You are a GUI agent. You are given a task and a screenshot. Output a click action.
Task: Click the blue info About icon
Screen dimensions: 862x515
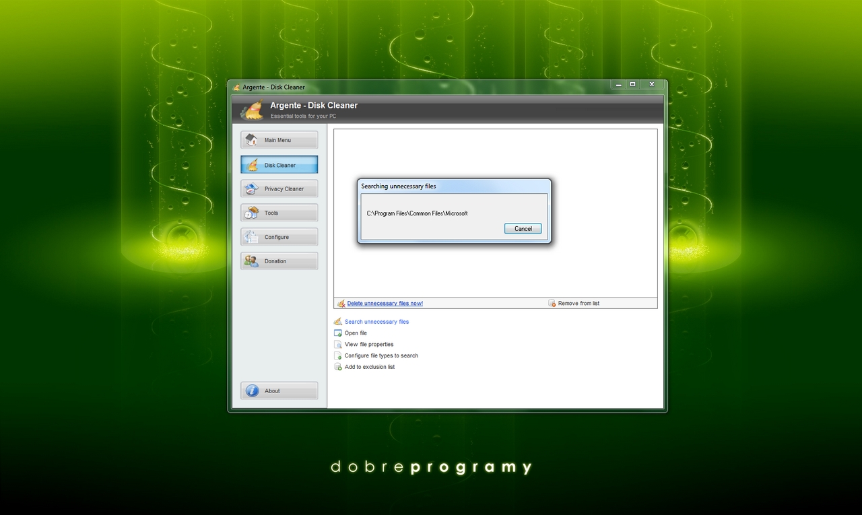[253, 391]
